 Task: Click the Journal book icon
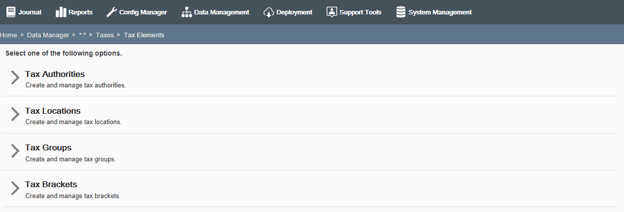(11, 12)
